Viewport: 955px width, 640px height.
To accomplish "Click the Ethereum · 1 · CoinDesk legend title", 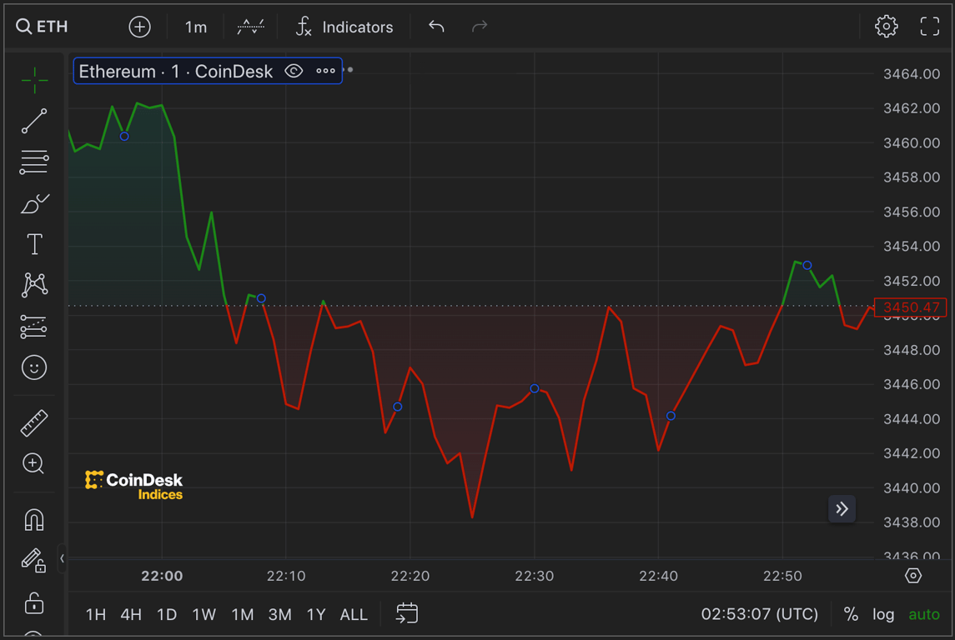I will coord(176,71).
